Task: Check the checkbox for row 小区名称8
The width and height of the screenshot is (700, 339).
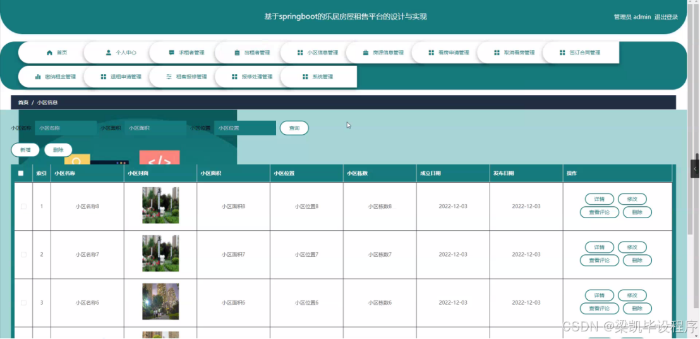Action: point(23,206)
